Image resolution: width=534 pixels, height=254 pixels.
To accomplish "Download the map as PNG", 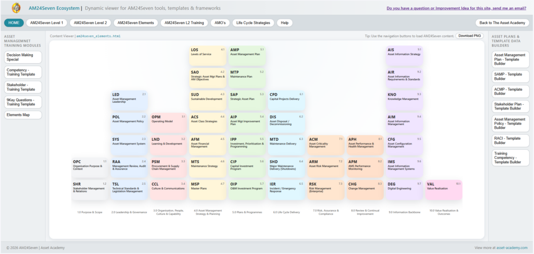I will (x=469, y=36).
